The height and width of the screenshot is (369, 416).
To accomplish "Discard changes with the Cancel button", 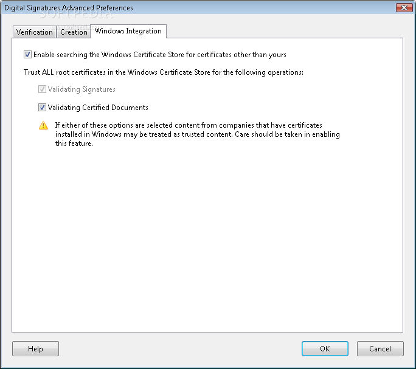I will [380, 348].
